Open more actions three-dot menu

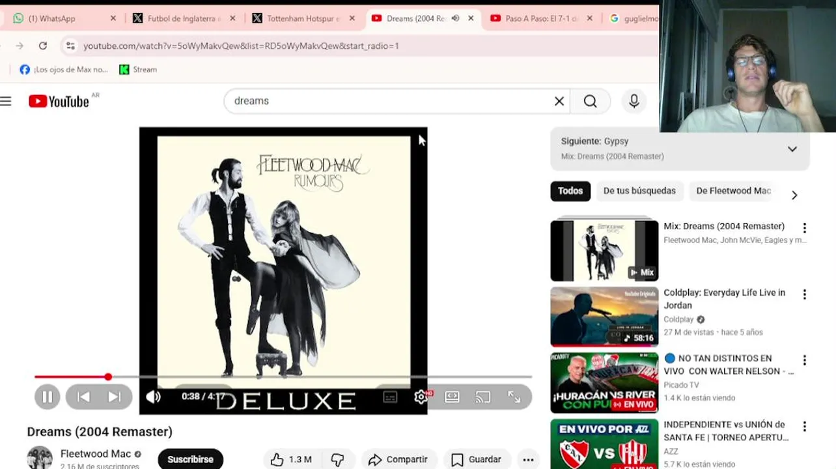(528, 459)
